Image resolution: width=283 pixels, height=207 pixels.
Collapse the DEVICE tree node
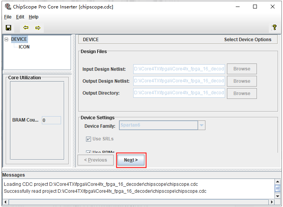pyautogui.click(x=7, y=39)
